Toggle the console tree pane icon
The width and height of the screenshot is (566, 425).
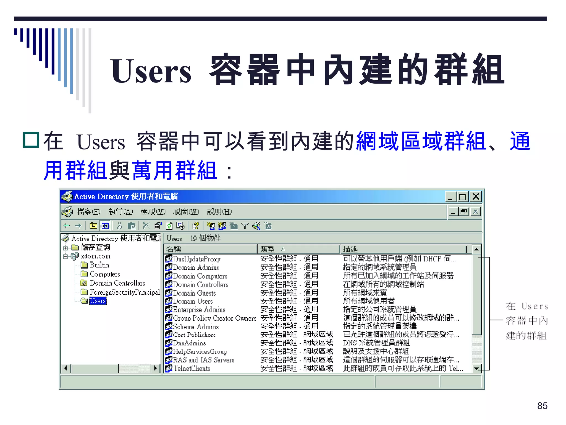pyautogui.click(x=105, y=226)
